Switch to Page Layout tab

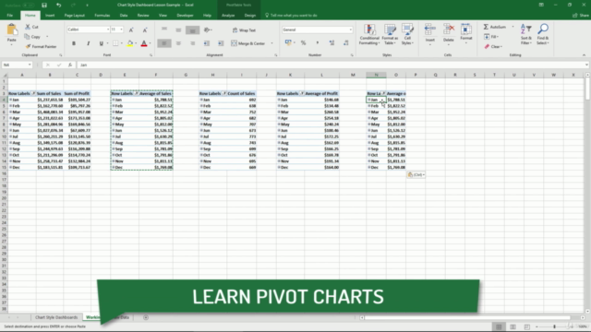tap(74, 16)
